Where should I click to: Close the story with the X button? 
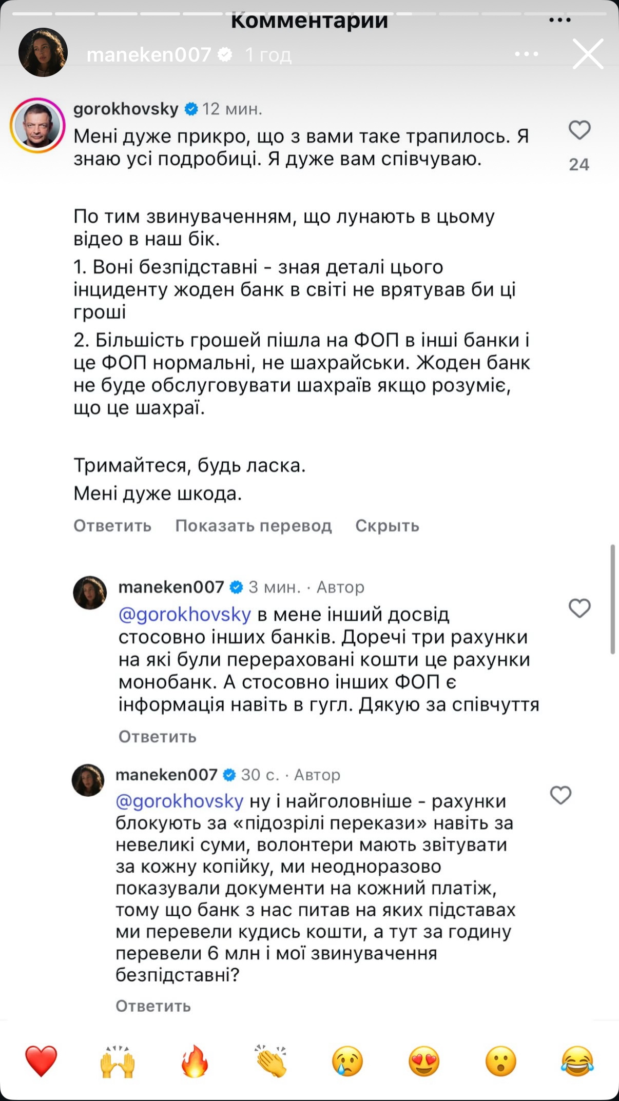[588, 54]
